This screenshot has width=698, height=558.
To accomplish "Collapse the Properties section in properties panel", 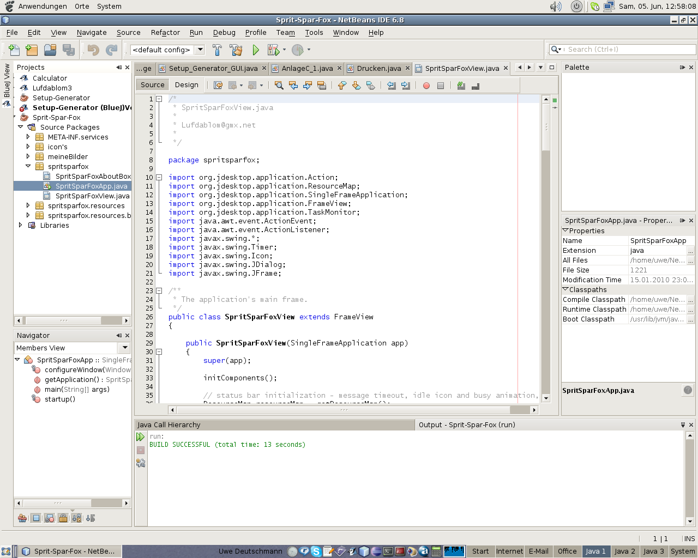I will 565,231.
